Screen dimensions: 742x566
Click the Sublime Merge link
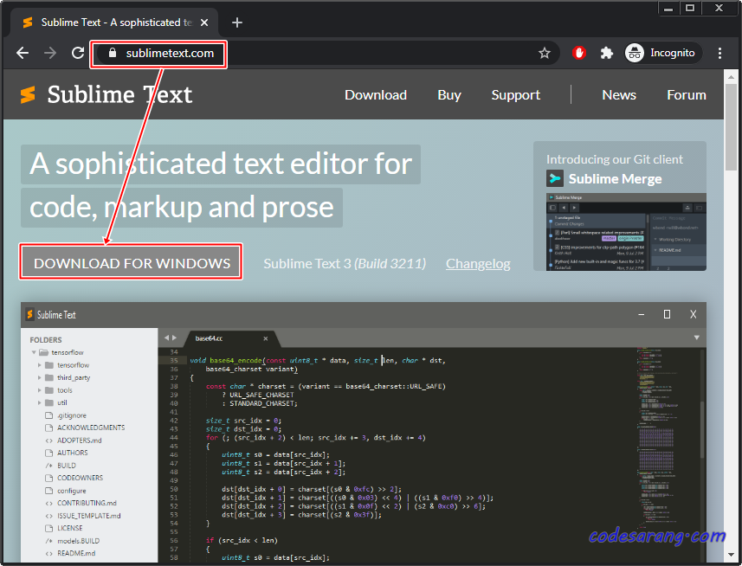(615, 179)
